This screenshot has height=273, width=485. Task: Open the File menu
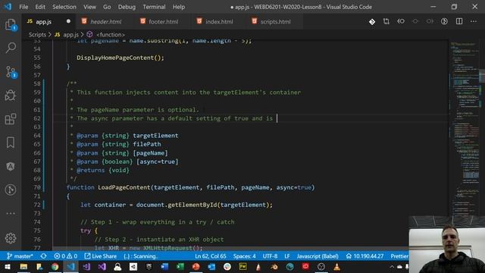point(23,7)
